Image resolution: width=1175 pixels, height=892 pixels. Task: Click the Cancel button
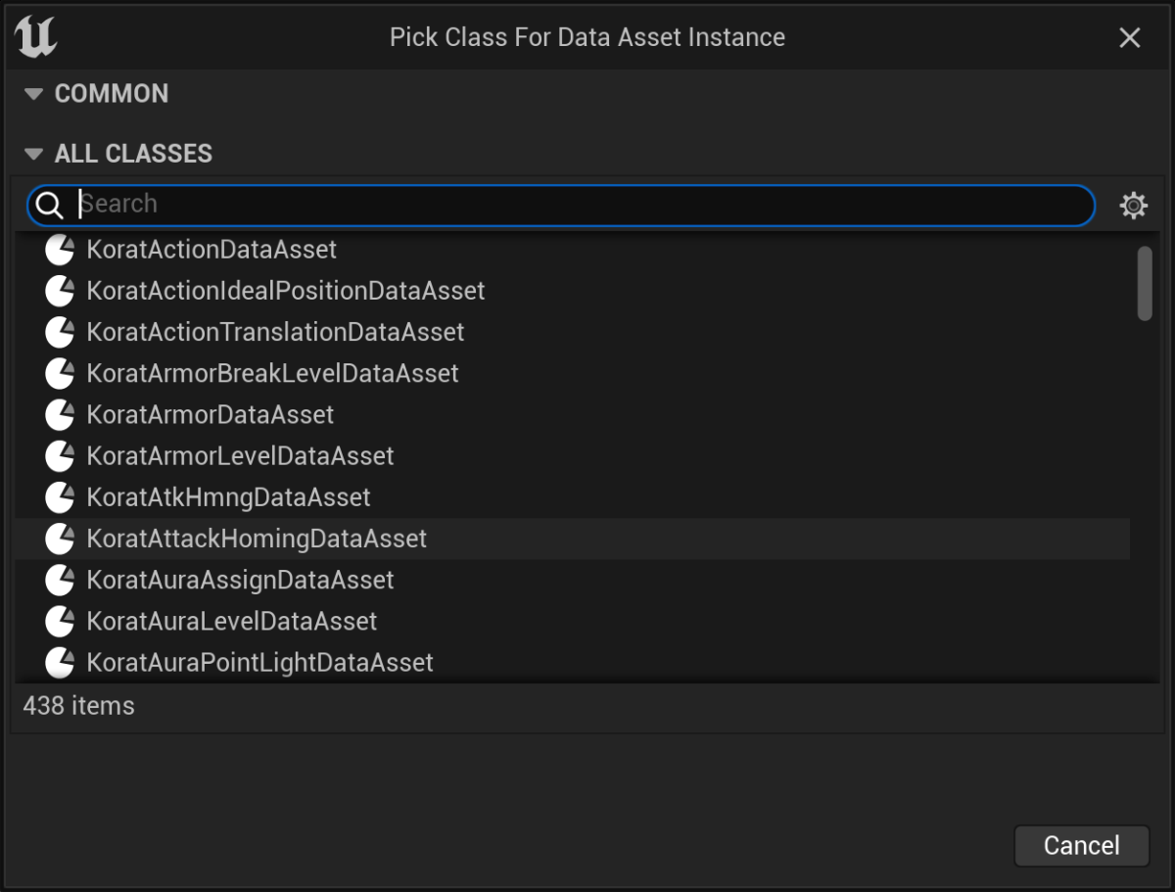pyautogui.click(x=1081, y=845)
